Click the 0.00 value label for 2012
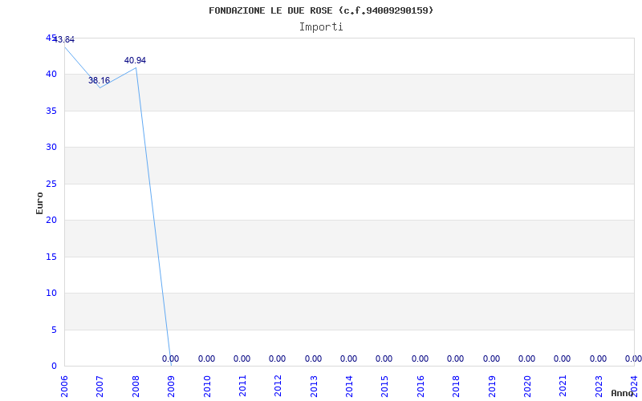 (x=277, y=358)
